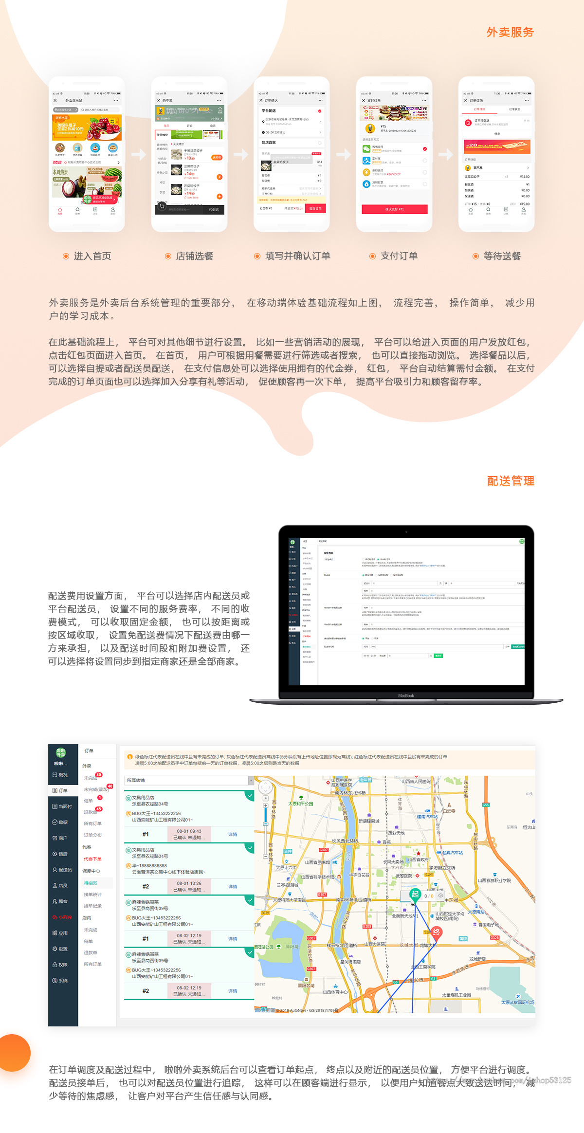This screenshot has height=1133, width=584.
Task: Tap the plus button for 韭菜馅饺子
Action: (x=219, y=177)
